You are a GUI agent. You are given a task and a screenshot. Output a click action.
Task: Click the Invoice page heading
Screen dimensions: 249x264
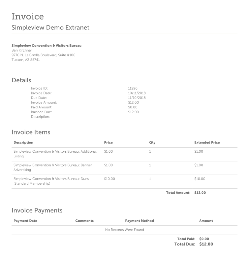pos(28,17)
